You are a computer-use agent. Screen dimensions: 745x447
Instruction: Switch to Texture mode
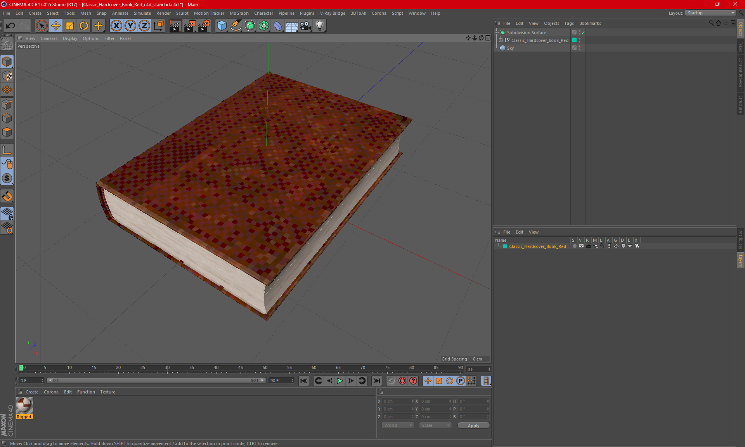pyautogui.click(x=7, y=76)
